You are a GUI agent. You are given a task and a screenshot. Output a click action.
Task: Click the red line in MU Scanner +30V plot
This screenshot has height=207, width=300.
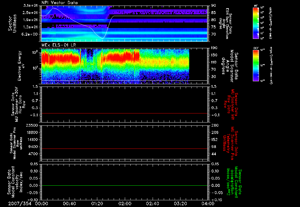[124, 113]
